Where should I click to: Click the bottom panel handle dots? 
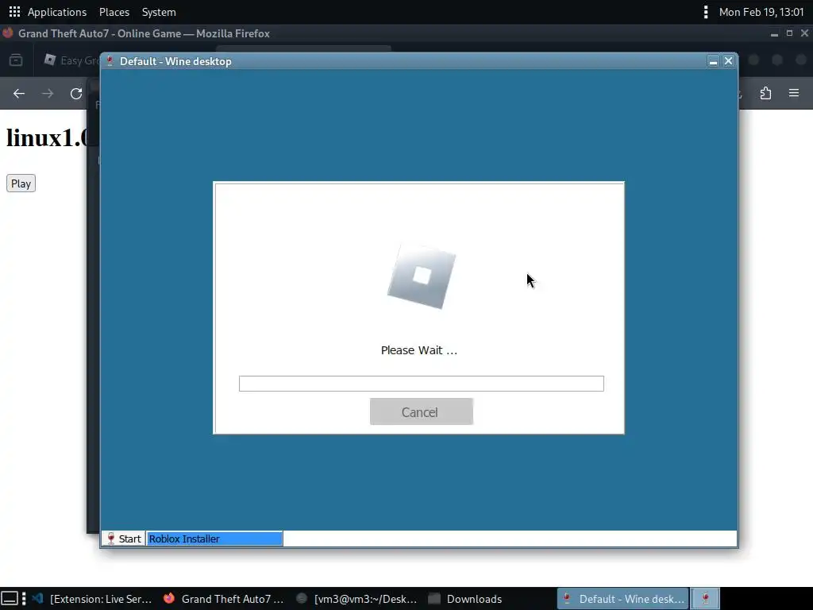[24, 599]
